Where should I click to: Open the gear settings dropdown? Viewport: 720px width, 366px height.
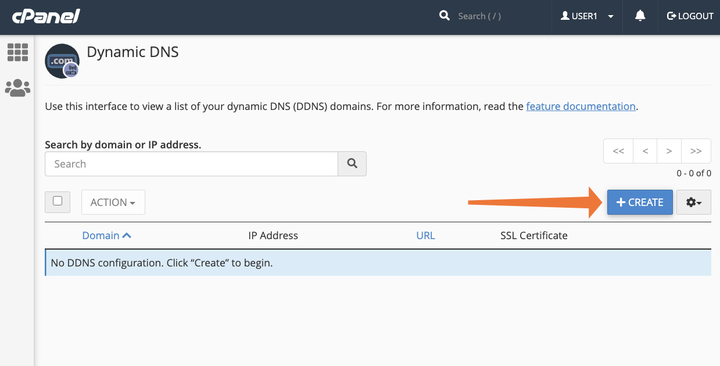[693, 202]
